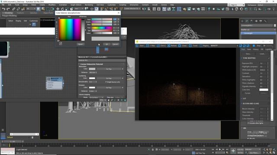277x155 pixels.
Task: Toggle Occlude other lights checkbox
Action: [248, 123]
